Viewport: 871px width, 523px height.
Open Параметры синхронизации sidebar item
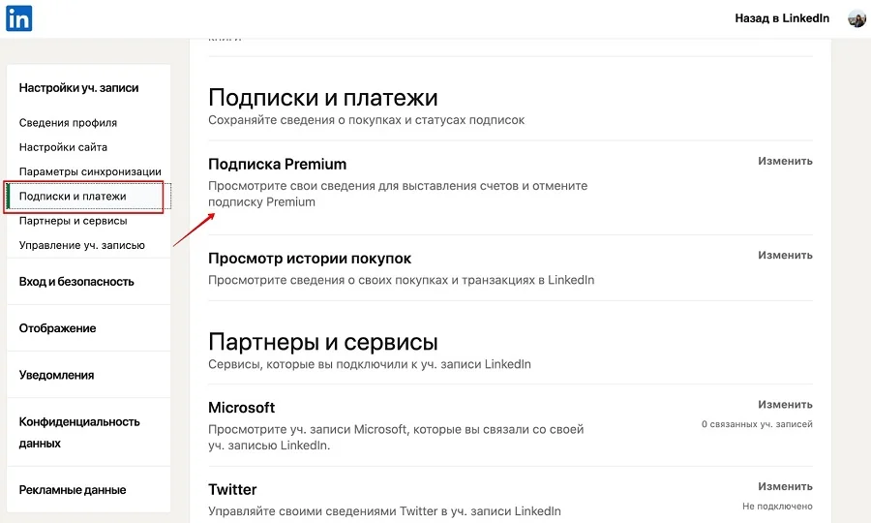point(90,171)
